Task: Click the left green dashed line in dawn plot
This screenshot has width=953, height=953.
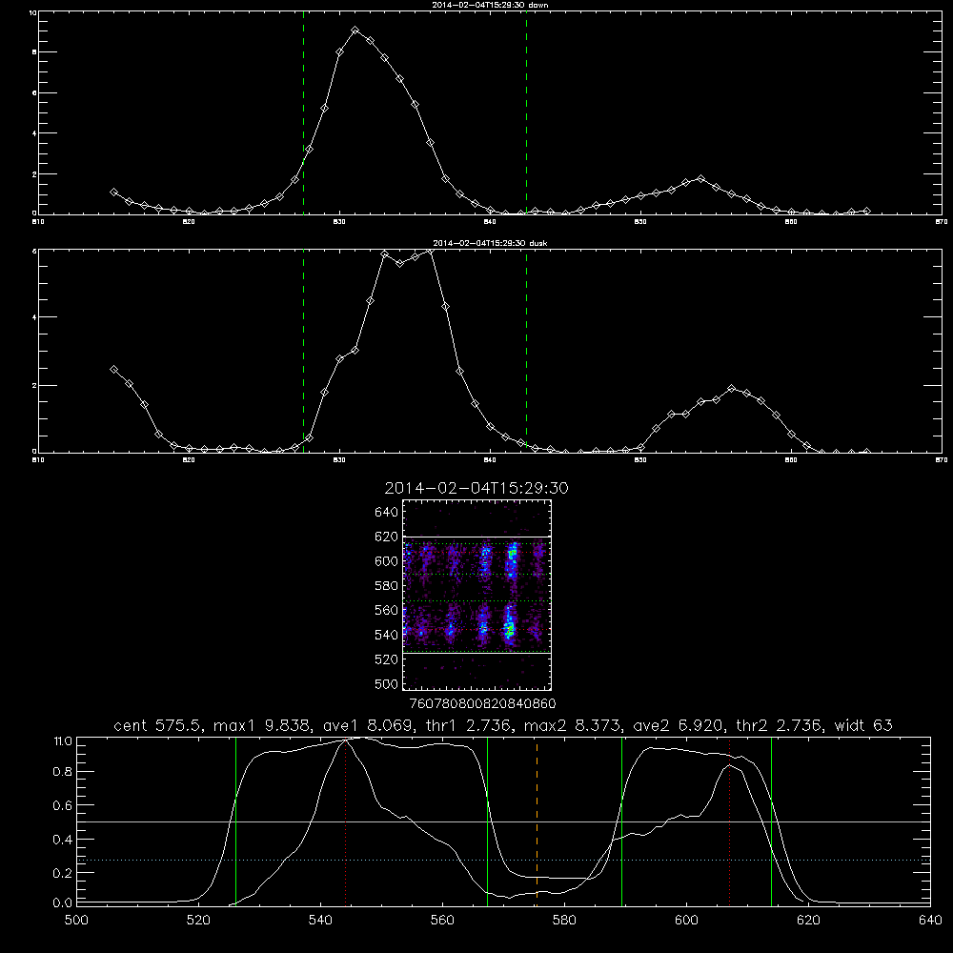Action: [x=303, y=112]
